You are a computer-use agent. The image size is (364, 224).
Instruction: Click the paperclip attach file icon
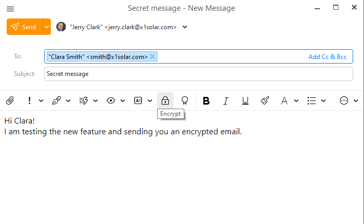click(10, 101)
